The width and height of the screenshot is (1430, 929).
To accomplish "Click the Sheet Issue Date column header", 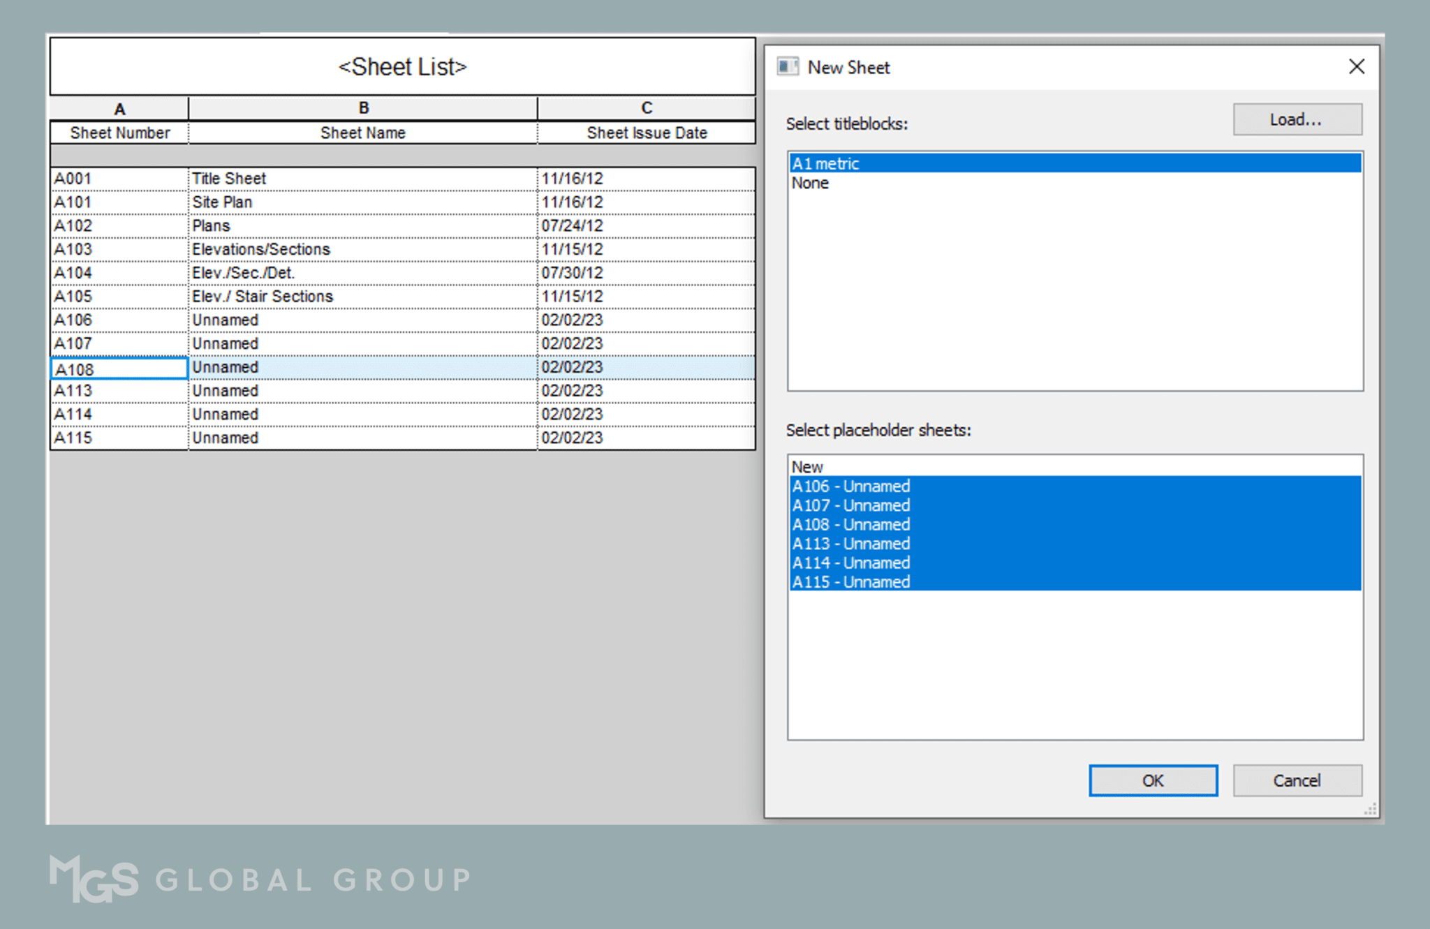I will 646,133.
